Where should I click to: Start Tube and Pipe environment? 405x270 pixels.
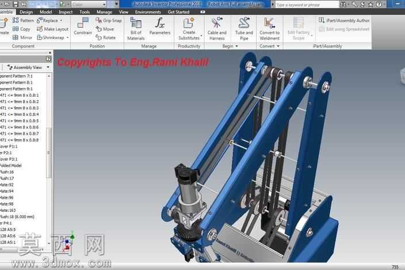(244, 29)
